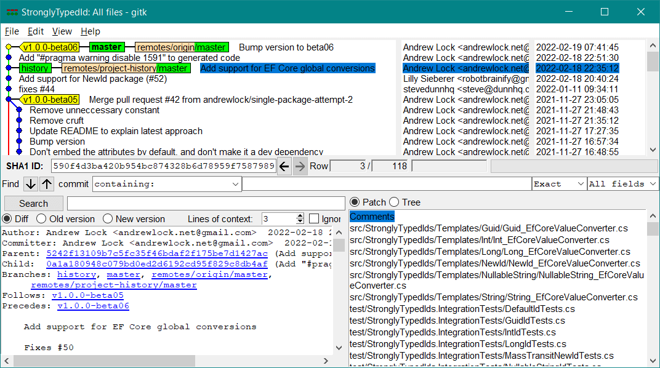
Task: Click the remotes/project-history/master label
Action: click(x=126, y=68)
